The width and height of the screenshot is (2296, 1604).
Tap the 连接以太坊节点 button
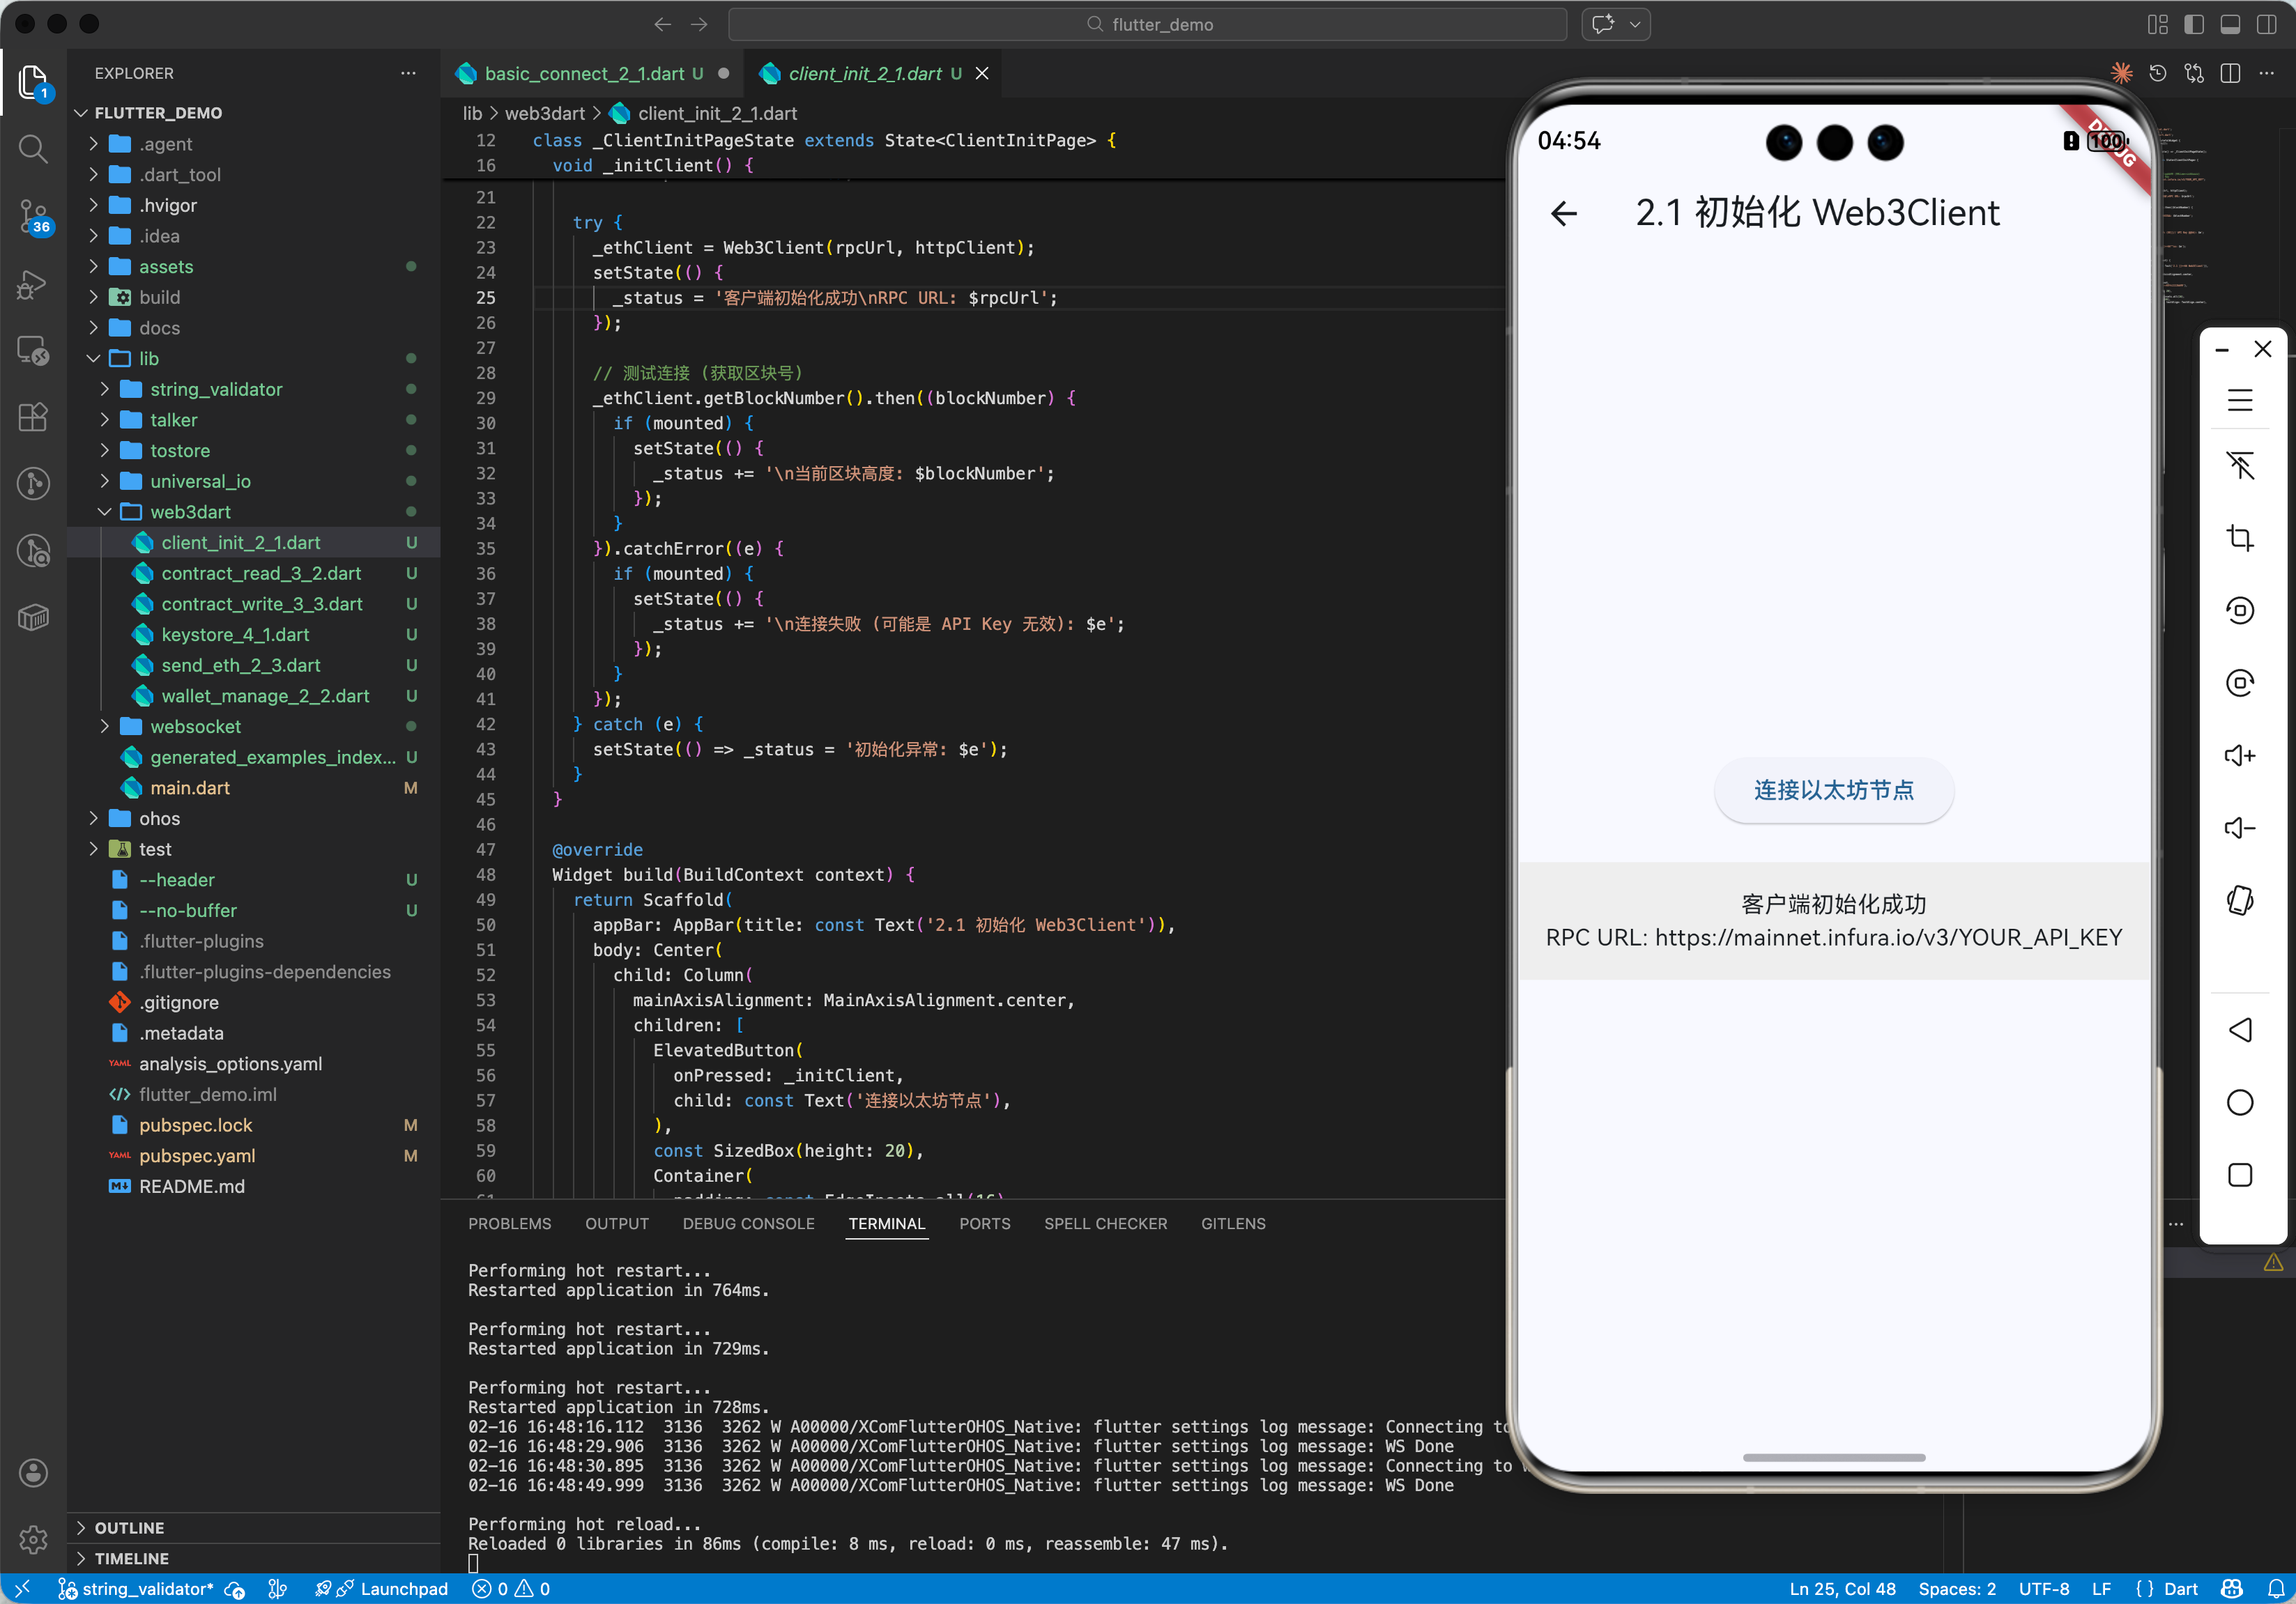[1833, 789]
